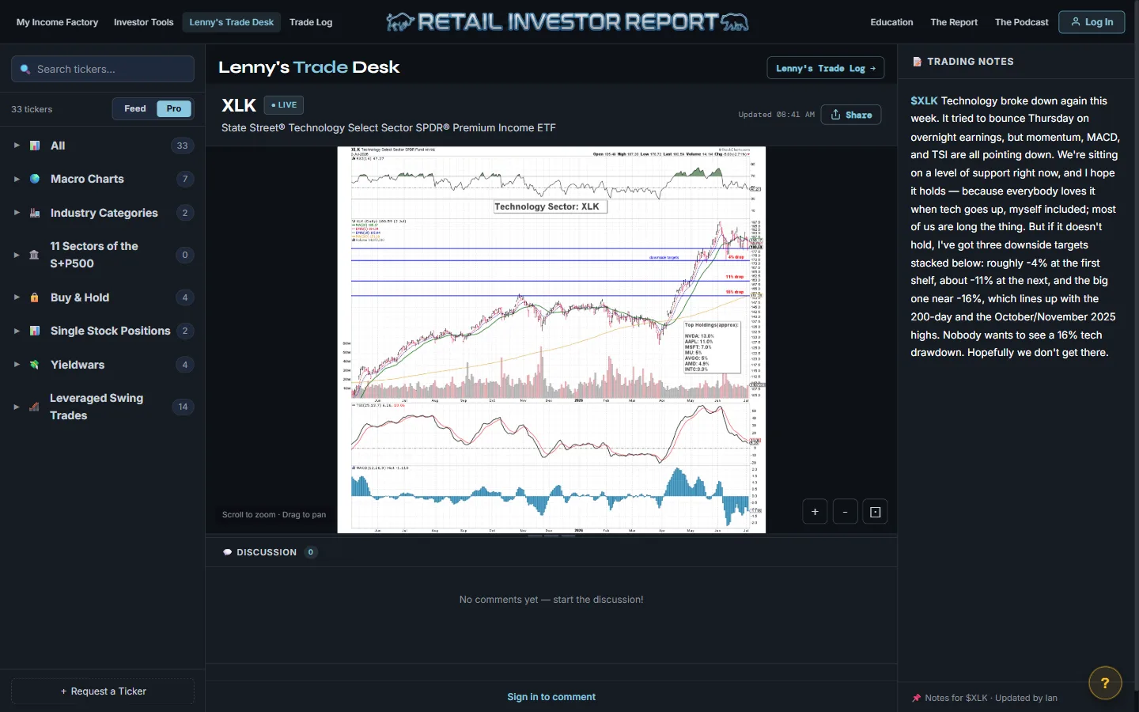Switch to Feed view
Viewport: 1139px width, 712px height.
coord(135,108)
